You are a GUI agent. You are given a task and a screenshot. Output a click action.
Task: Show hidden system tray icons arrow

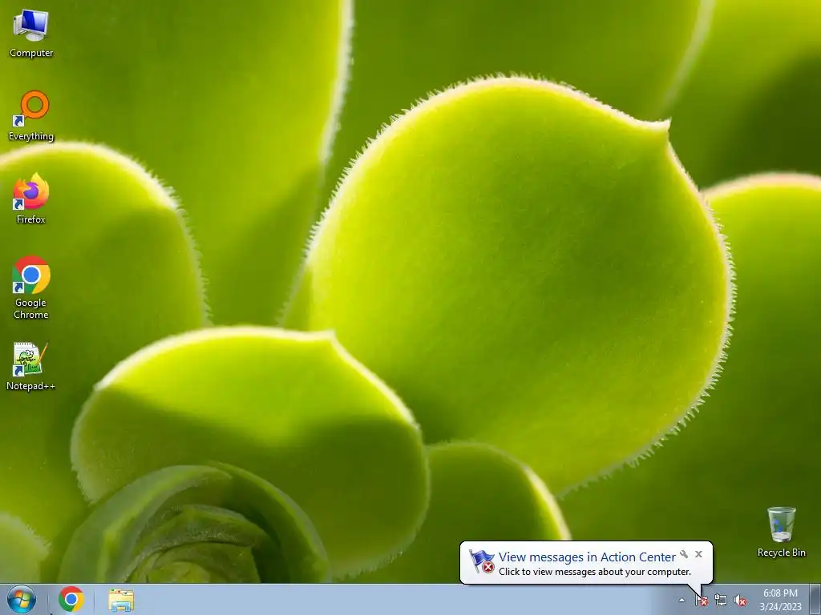pyautogui.click(x=681, y=600)
